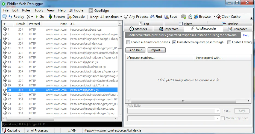The image size is (255, 134).
Task: Click the Test... link in Rule Editor
Action: click(226, 111)
